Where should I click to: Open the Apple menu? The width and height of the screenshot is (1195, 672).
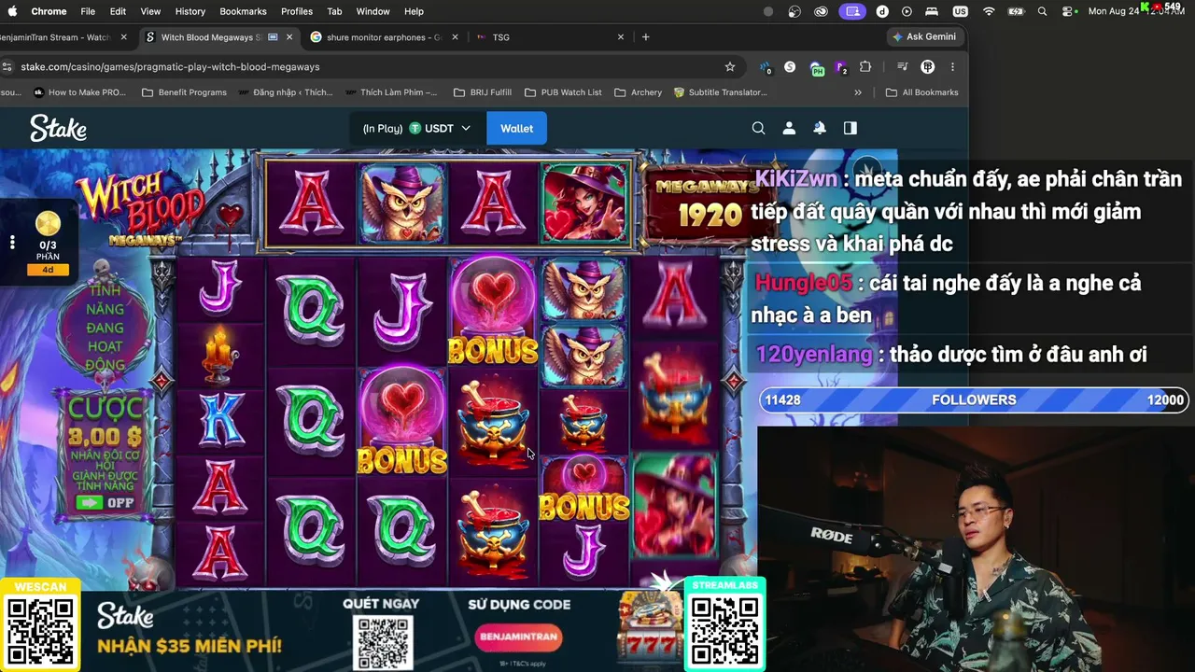pyautogui.click(x=12, y=11)
